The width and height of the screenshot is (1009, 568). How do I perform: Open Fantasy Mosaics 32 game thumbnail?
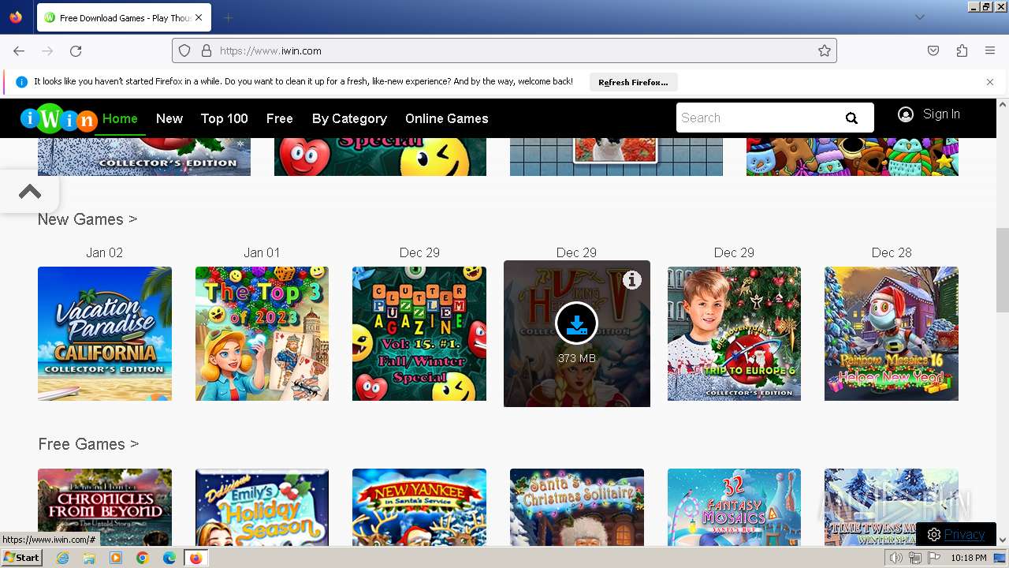coord(734,507)
